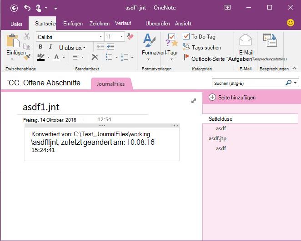Open the Datei menu
The width and height of the screenshot is (301, 241).
(16, 24)
